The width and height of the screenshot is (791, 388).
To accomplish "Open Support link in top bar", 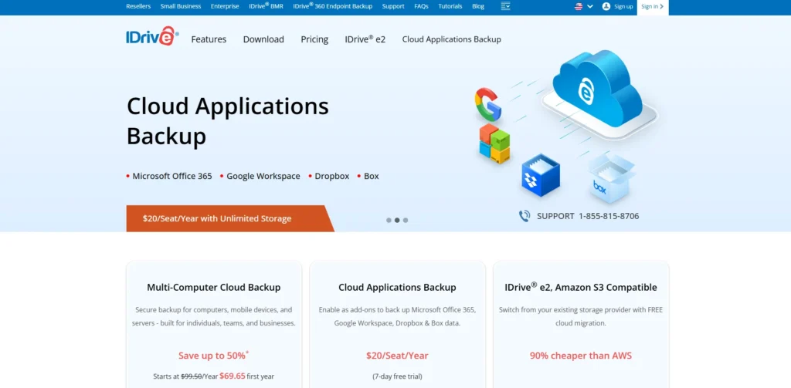I will point(393,6).
